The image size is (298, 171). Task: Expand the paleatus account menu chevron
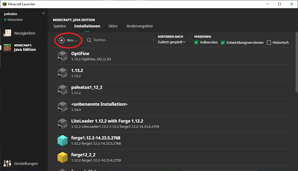(43, 13)
